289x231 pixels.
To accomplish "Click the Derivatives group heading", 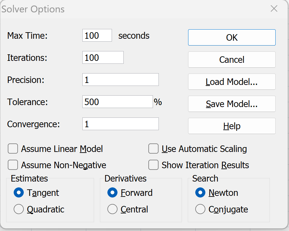I will 126,178.
